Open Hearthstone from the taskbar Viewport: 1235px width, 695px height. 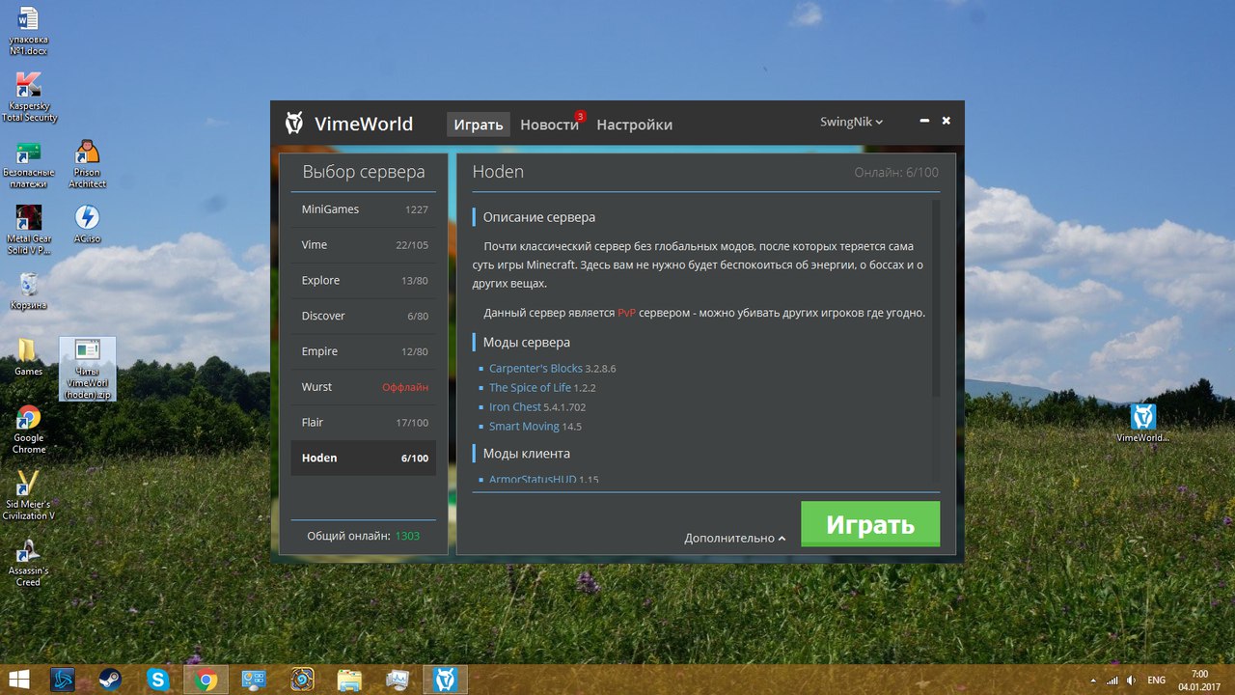coord(301,680)
